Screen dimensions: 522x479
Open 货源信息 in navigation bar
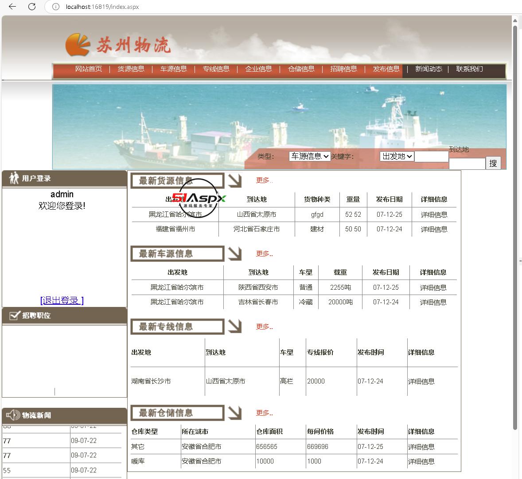131,69
